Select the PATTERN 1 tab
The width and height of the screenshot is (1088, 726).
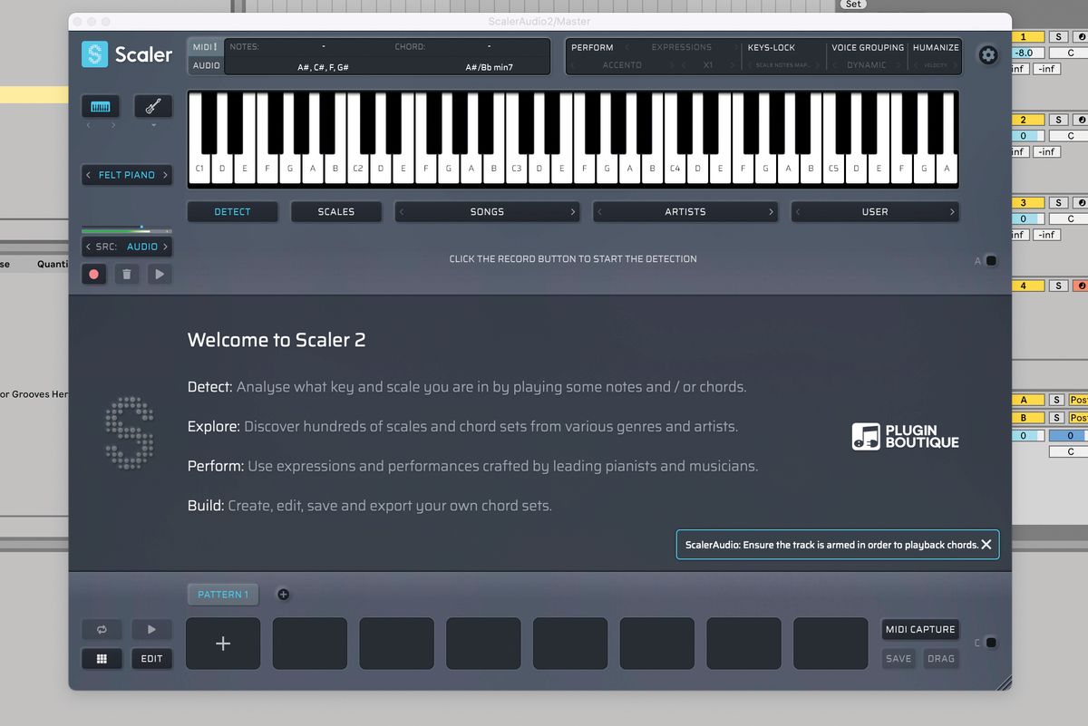[x=223, y=594]
